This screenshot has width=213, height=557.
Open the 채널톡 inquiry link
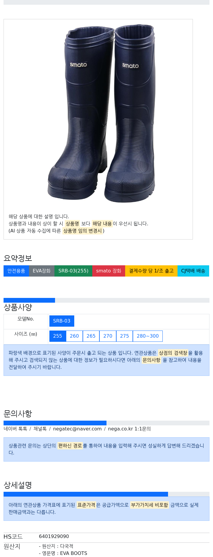click(40, 429)
